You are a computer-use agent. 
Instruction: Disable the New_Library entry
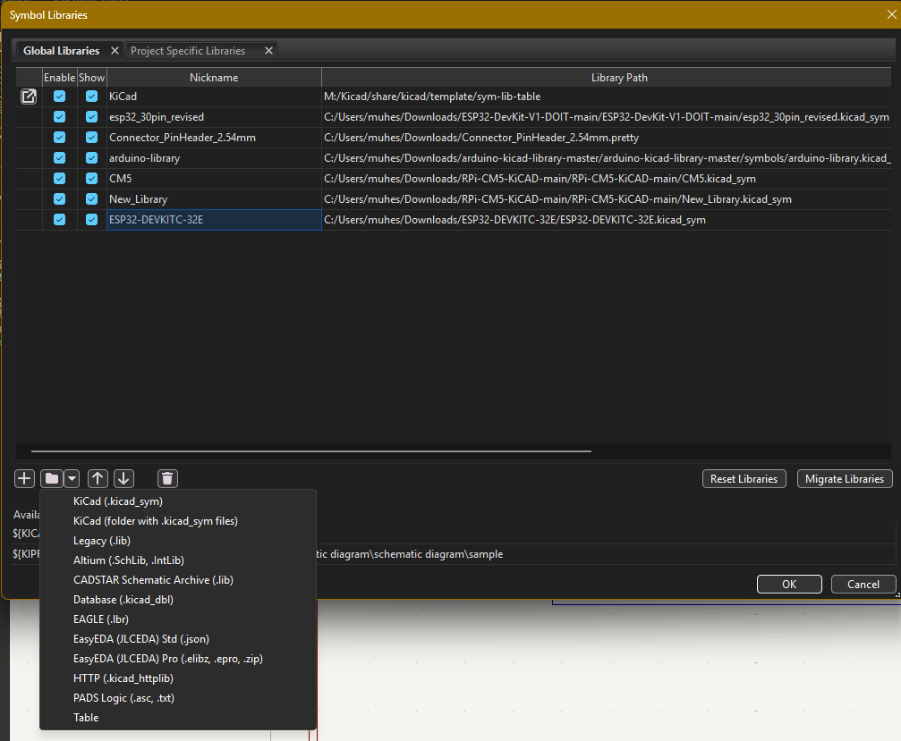[x=59, y=199]
